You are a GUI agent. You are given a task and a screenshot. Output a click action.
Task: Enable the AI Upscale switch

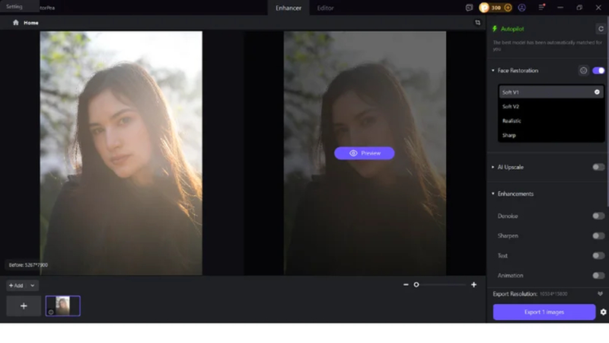pyautogui.click(x=598, y=167)
